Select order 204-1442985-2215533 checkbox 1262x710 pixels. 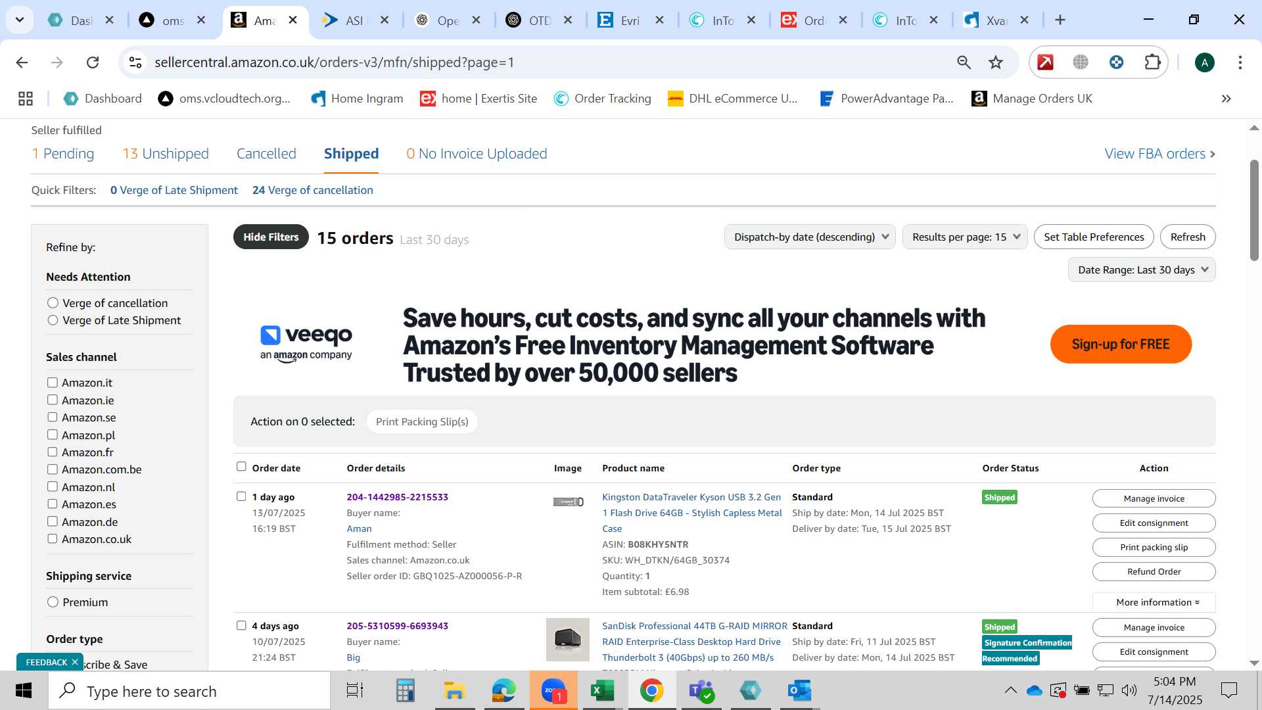tap(241, 496)
